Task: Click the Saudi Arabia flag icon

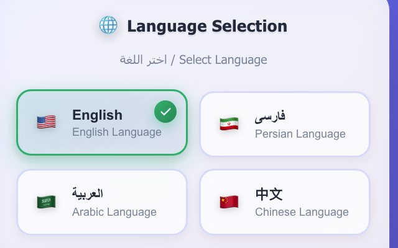Action: coord(46,202)
